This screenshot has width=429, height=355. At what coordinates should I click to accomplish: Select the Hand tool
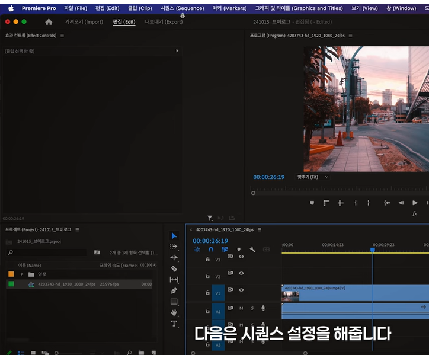tap(174, 312)
